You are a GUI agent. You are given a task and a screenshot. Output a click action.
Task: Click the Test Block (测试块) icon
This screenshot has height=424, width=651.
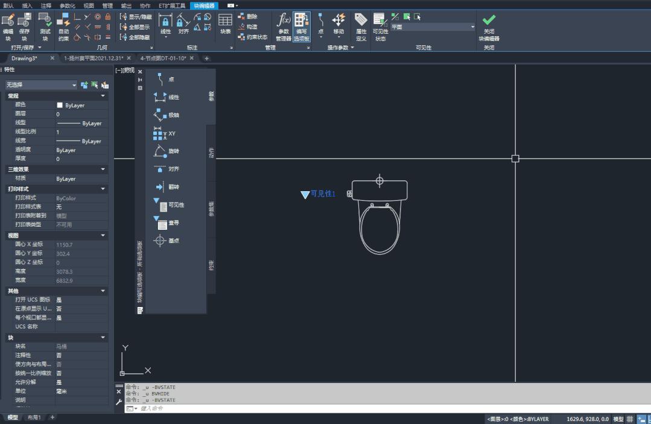(45, 26)
